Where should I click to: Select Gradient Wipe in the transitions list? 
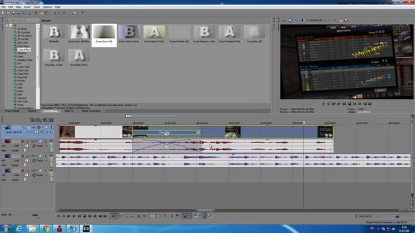tap(25, 60)
